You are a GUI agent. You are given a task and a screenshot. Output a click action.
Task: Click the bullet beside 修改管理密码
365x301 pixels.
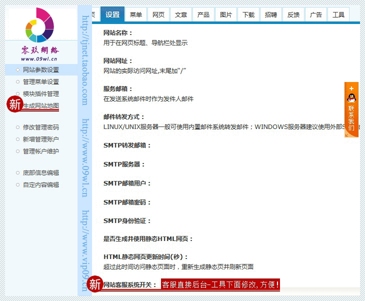point(17,127)
